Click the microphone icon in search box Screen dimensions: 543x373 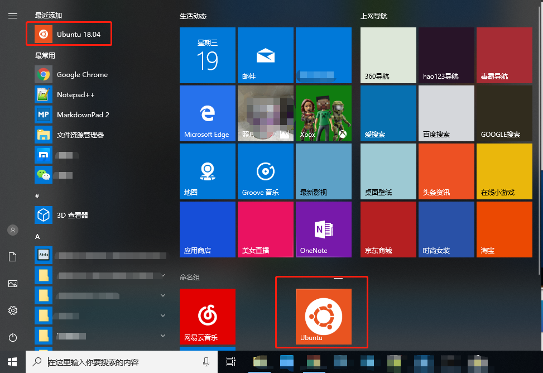click(206, 362)
